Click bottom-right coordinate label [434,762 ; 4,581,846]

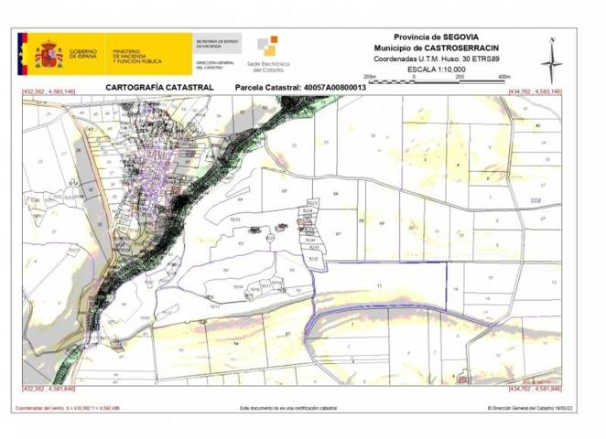[x=535, y=388]
